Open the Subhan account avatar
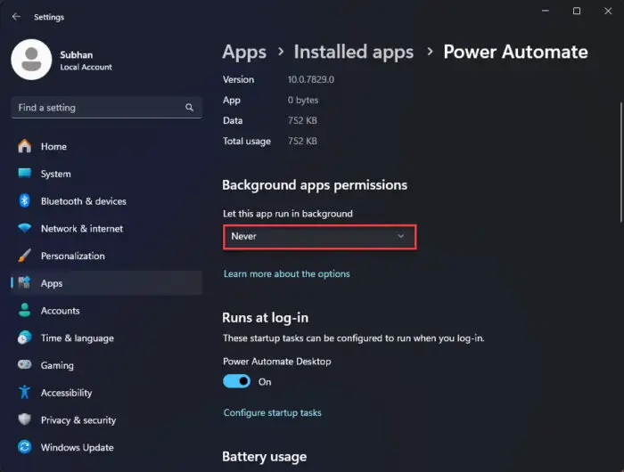Image resolution: width=624 pixels, height=472 pixels. click(x=31, y=60)
